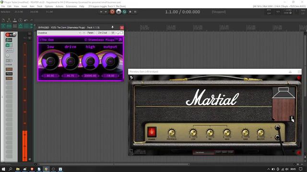Toggle the transport Repeat loop button

tap(124, 12)
